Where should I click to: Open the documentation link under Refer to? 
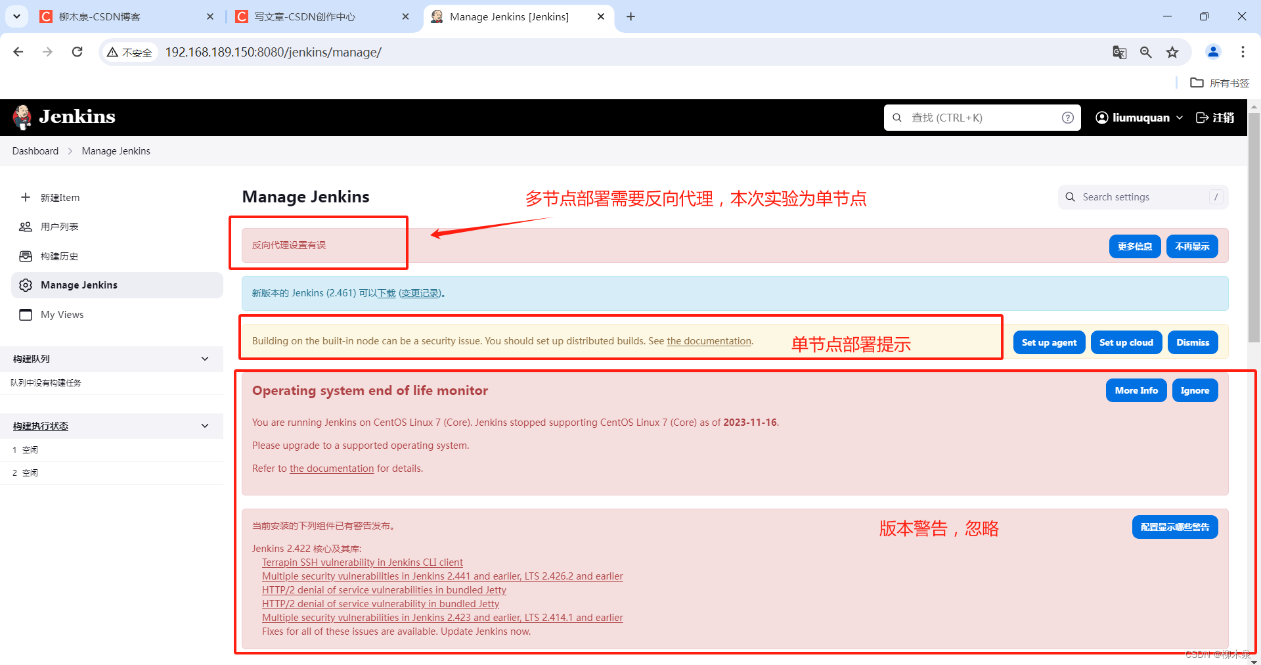point(332,469)
